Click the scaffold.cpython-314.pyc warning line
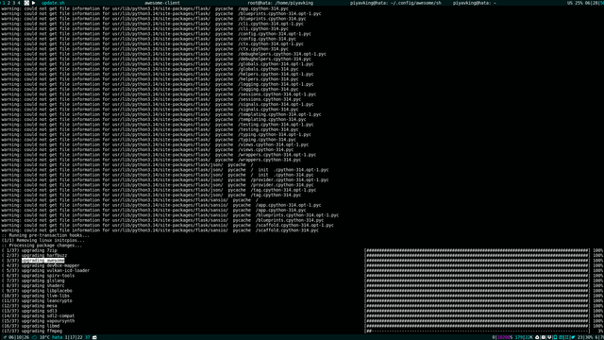 159,230
